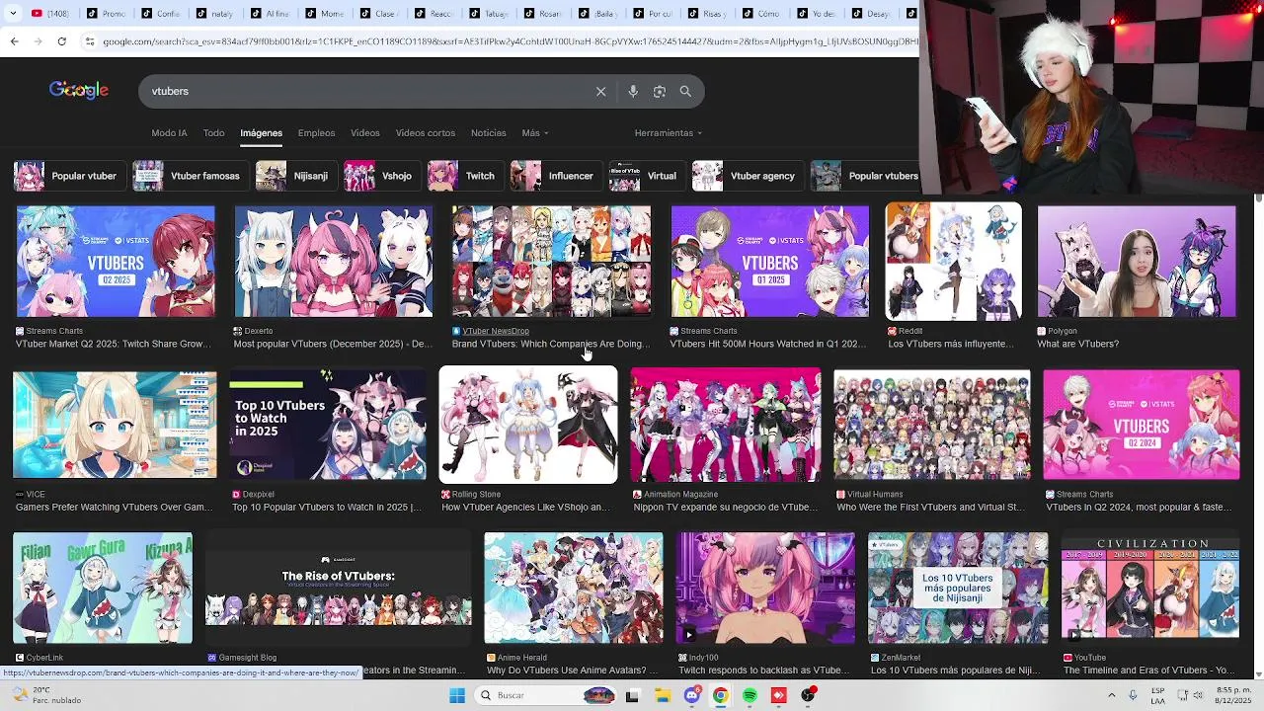Click the page vertical scrollbar
1264x711 pixels.
[x=1258, y=434]
